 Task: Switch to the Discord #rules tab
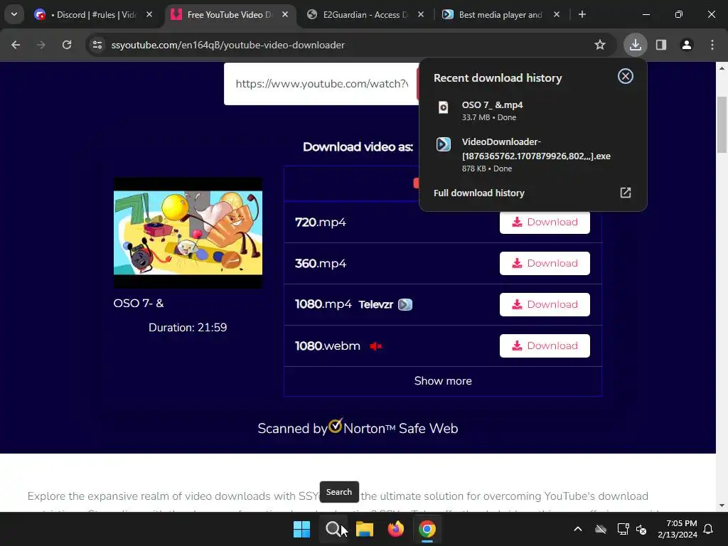[93, 15]
